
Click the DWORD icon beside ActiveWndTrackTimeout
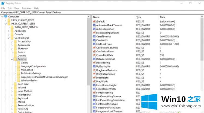pyautogui.click(x=94, y=25)
